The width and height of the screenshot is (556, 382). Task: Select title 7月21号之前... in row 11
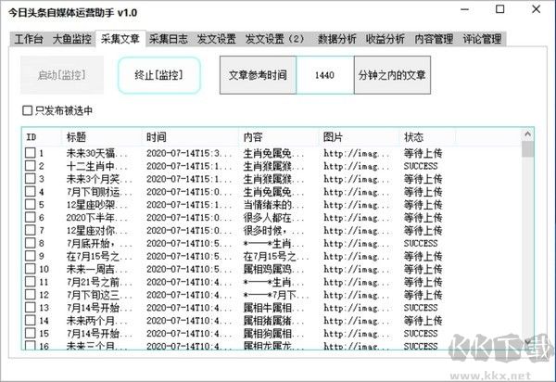point(99,282)
